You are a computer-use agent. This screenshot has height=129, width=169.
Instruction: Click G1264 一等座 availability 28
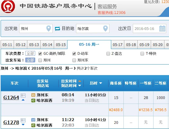(146, 98)
